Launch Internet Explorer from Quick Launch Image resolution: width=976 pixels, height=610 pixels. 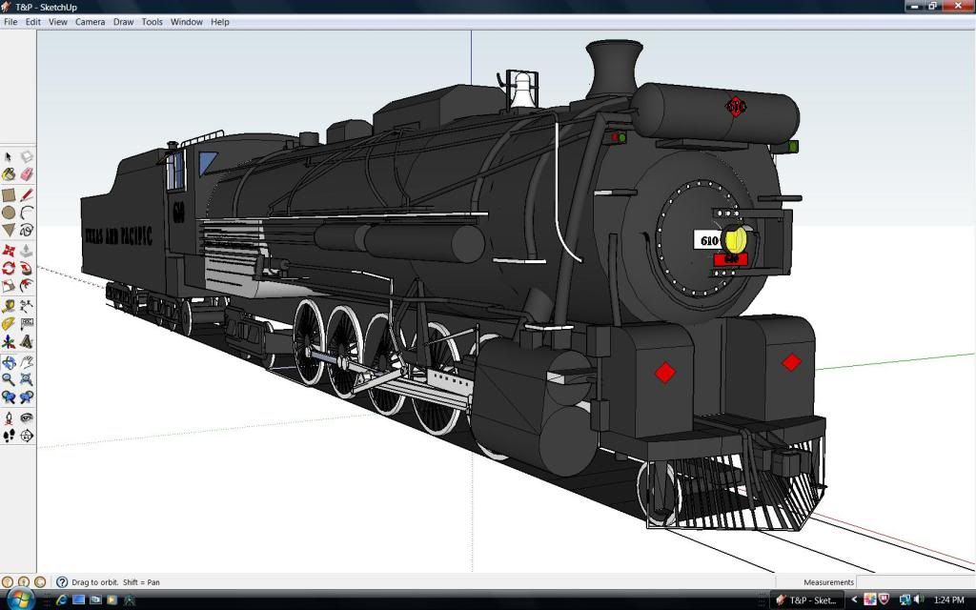tap(62, 600)
